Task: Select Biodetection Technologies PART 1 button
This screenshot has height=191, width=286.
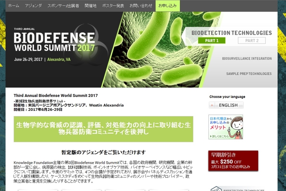Action: click(212, 41)
